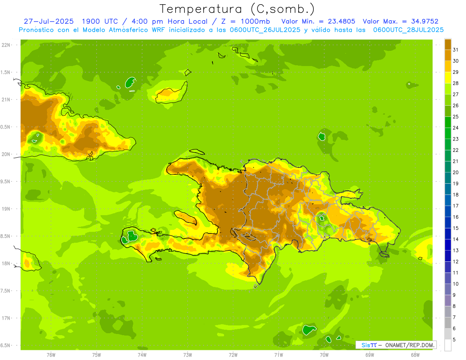
Task: Pick the legend color between 30 and 31
Action: point(448,55)
